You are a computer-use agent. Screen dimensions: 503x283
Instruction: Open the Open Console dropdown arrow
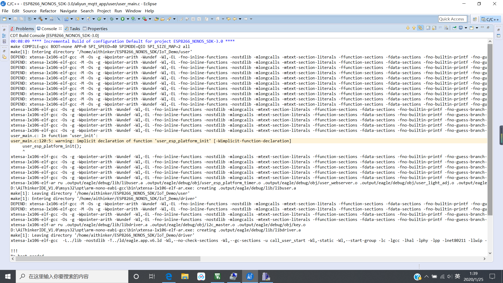pos(477,28)
